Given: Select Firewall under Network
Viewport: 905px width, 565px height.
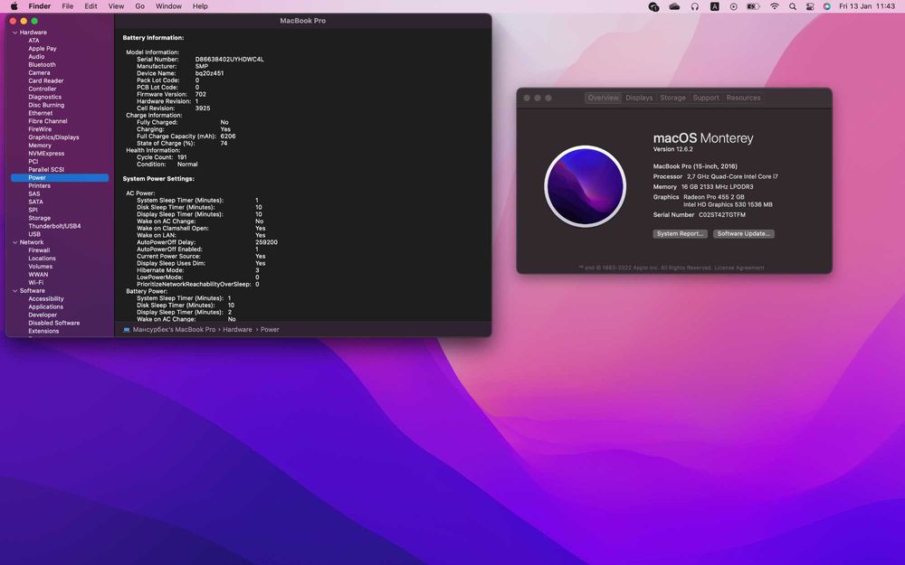Looking at the screenshot, I should (39, 250).
